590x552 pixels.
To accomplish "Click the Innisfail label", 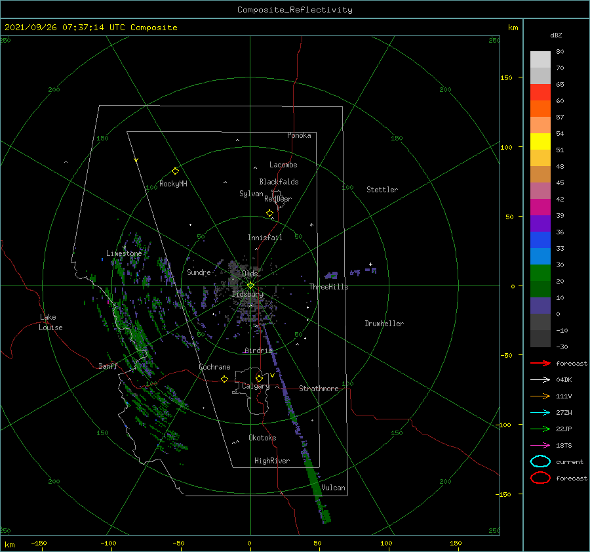I will (x=265, y=238).
